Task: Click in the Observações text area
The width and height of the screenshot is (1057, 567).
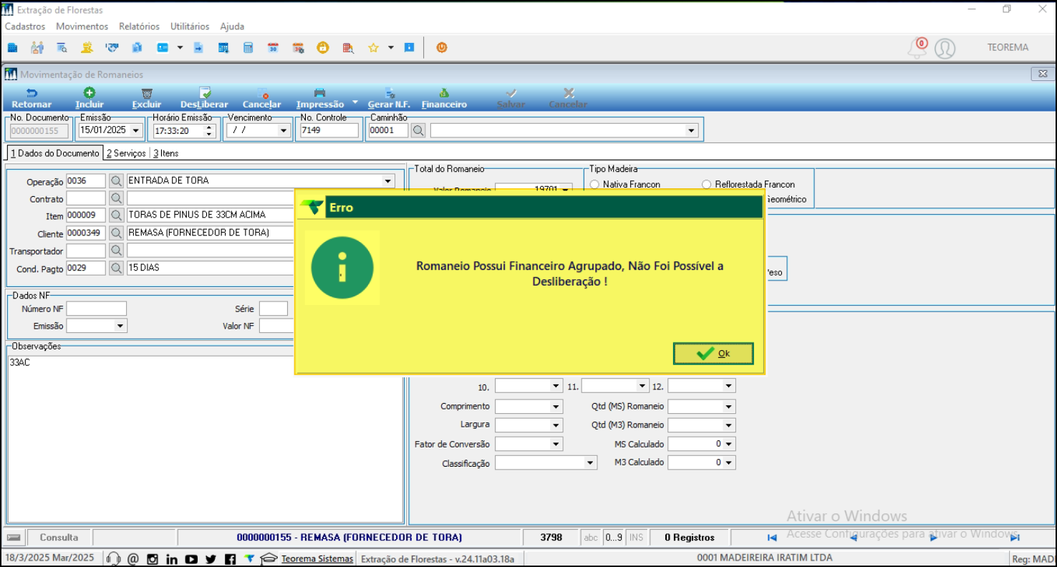Action: [x=205, y=438]
